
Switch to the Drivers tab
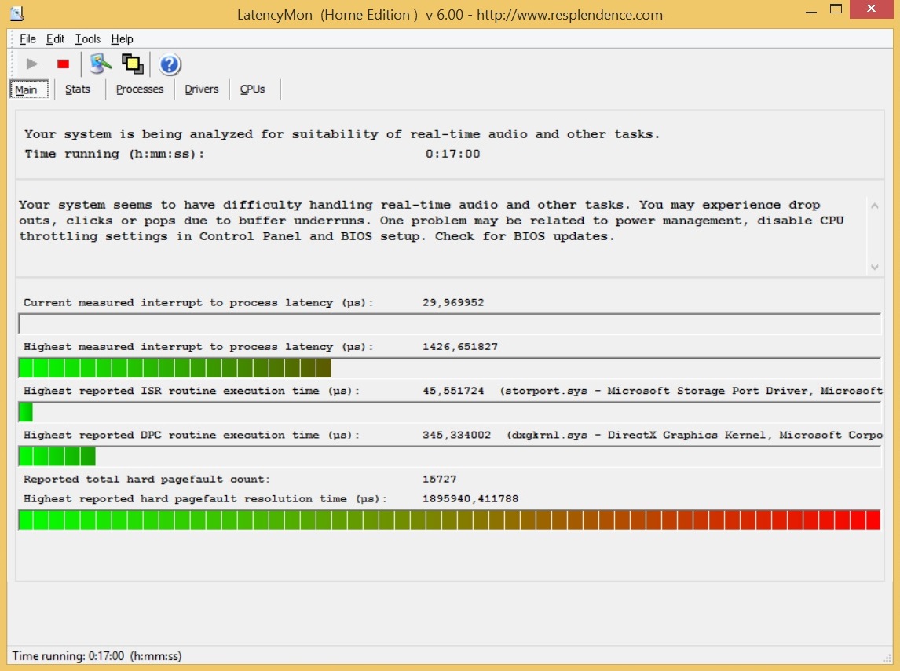pyautogui.click(x=202, y=89)
